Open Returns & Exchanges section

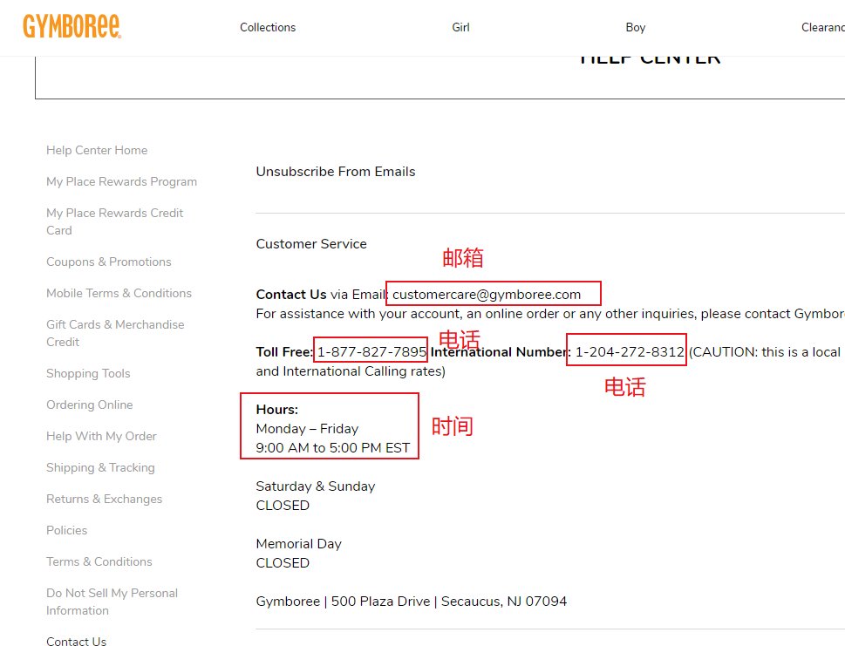pos(104,499)
